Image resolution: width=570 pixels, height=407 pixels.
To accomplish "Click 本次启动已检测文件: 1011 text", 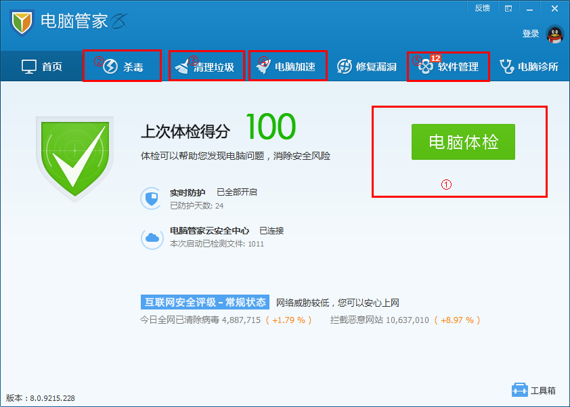I will tap(217, 244).
